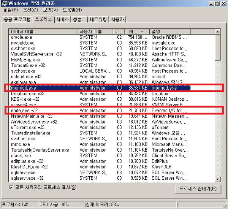Switch to the 서비스 tab
The image size is (228, 209).
tap(62, 19)
